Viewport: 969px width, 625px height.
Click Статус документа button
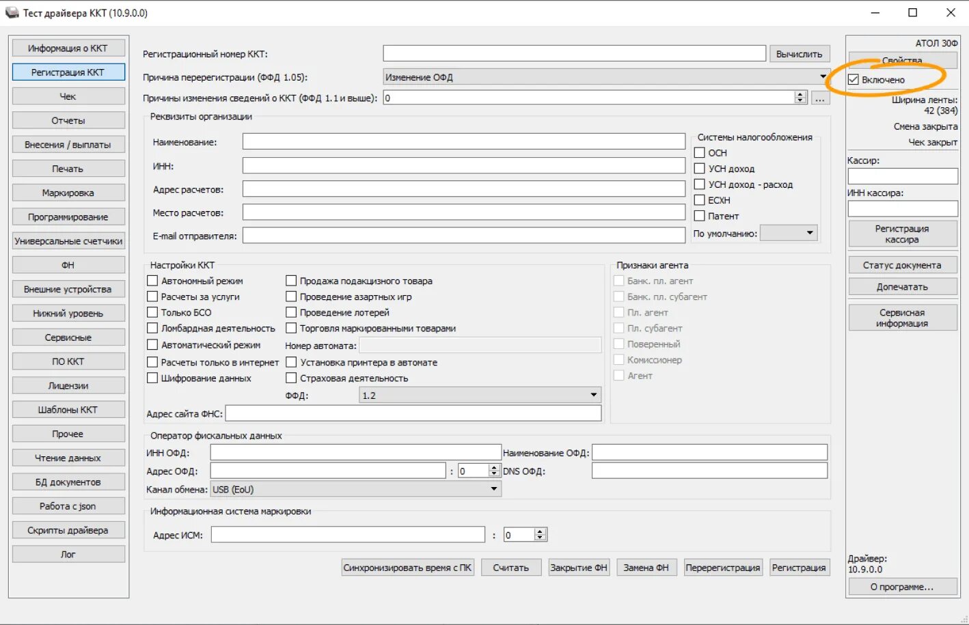pos(902,265)
